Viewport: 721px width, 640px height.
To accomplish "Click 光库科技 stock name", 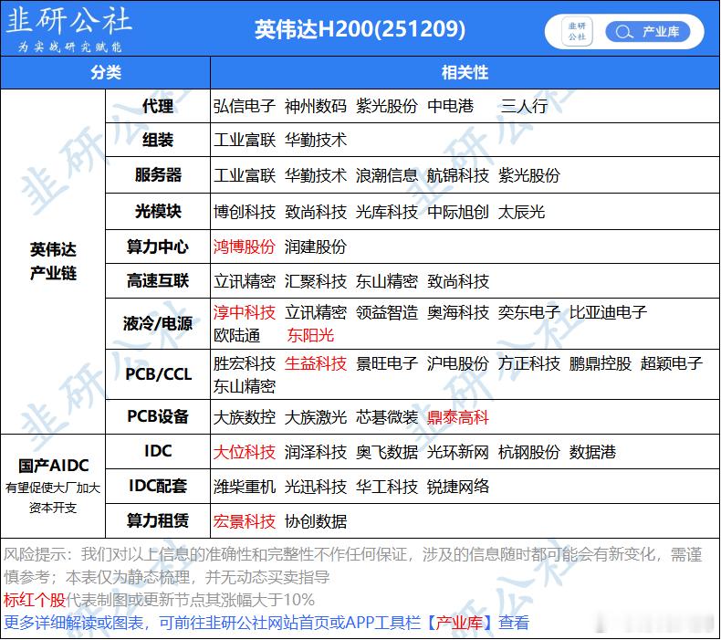I will tap(387, 212).
